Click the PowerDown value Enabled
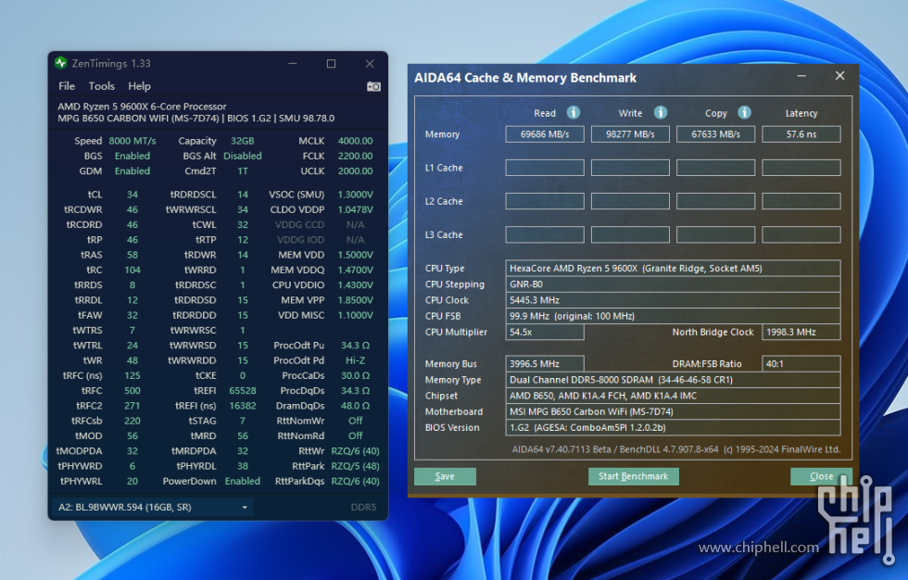This screenshot has width=908, height=580. (x=243, y=481)
